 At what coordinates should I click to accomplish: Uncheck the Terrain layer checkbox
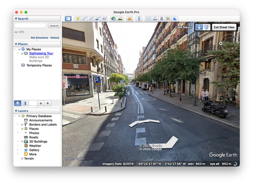[x=22, y=159]
